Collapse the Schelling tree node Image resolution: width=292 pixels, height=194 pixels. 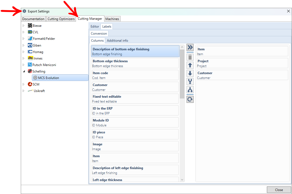pyautogui.click(x=24, y=71)
